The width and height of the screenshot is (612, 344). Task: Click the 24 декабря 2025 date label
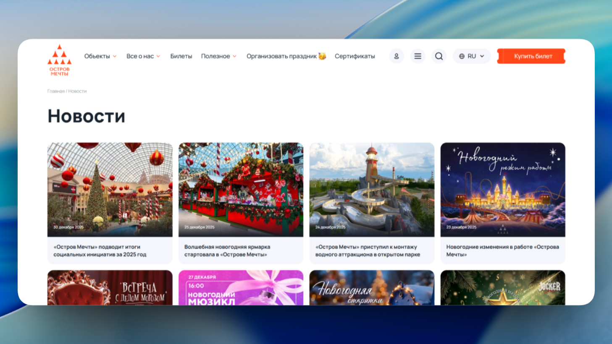[330, 227]
